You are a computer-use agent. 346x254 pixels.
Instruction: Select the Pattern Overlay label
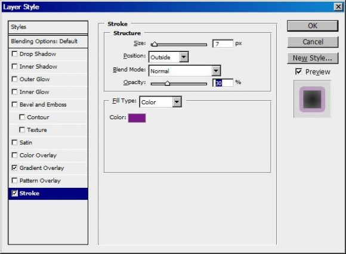click(x=40, y=181)
